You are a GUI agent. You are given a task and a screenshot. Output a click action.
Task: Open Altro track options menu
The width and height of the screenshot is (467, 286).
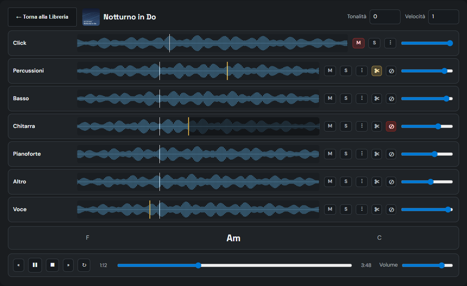point(362,181)
